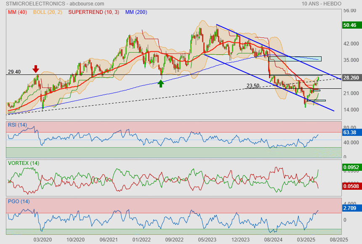Screen dimensions: 362x244
Task: Click the 08/2024 date axis label
Action: 273,240
